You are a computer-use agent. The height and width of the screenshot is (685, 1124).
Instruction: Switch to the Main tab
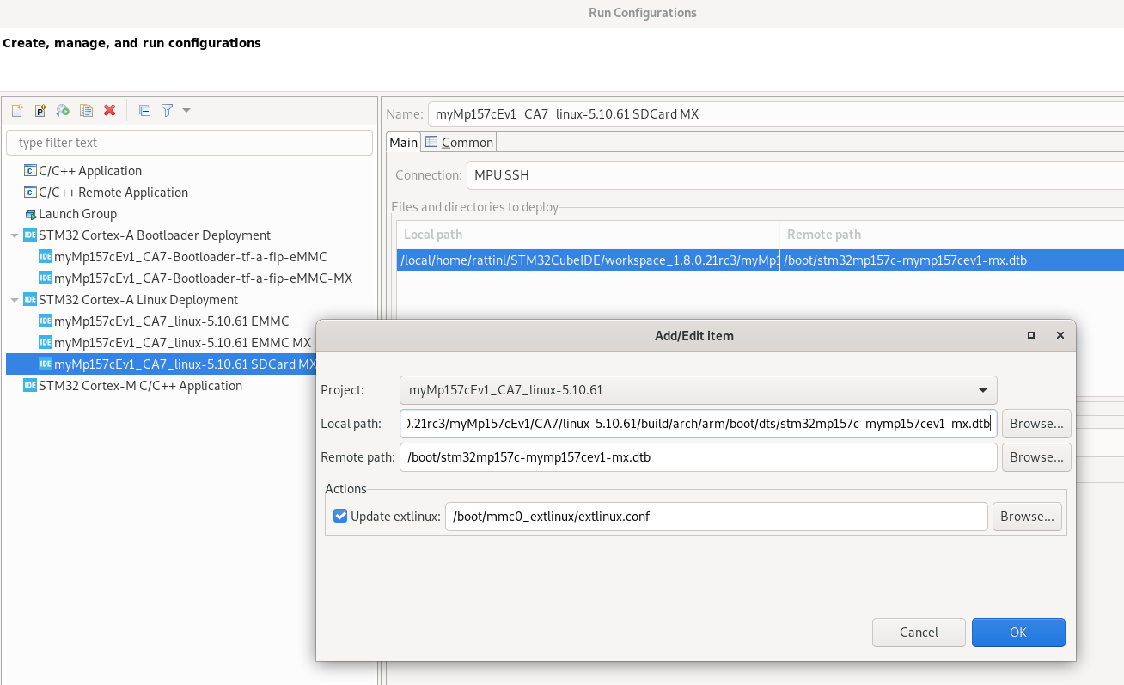coord(403,143)
